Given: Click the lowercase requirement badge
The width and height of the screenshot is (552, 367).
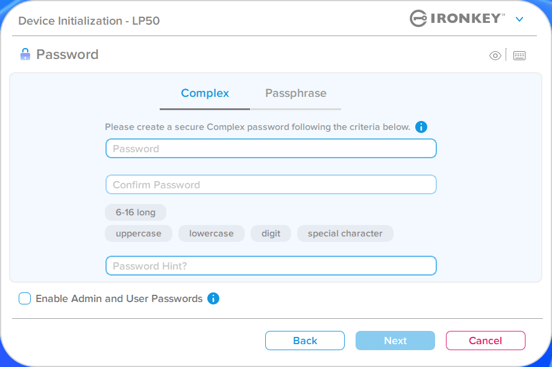Looking at the screenshot, I should tap(212, 233).
